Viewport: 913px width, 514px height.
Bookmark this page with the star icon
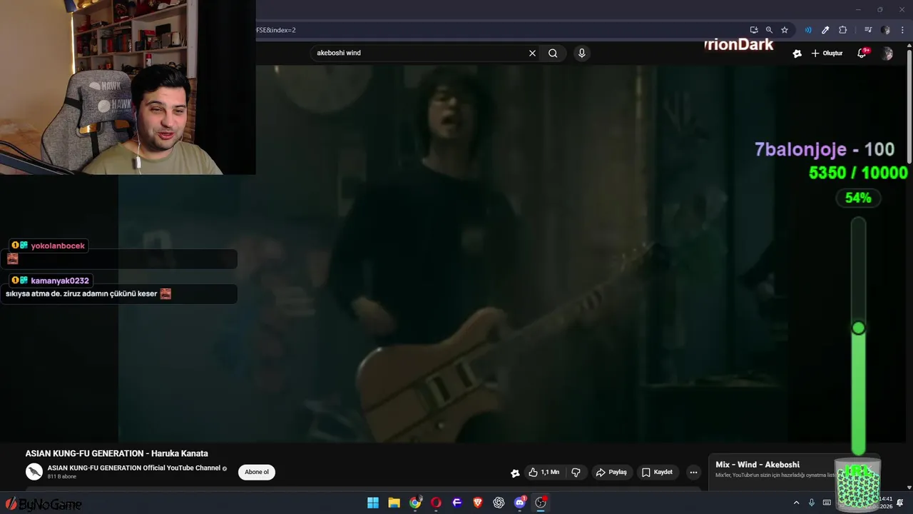tap(785, 30)
